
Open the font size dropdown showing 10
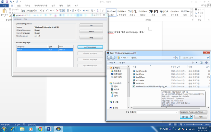40,10
